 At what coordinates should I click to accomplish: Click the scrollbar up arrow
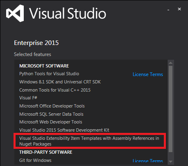click(x=170, y=63)
